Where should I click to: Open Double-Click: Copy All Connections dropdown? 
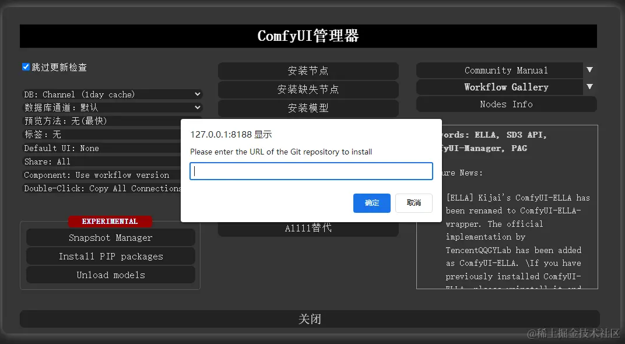(x=101, y=188)
